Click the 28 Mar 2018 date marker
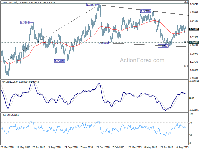 pos(7,147)
